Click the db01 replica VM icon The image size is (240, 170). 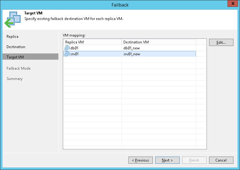click(67, 48)
